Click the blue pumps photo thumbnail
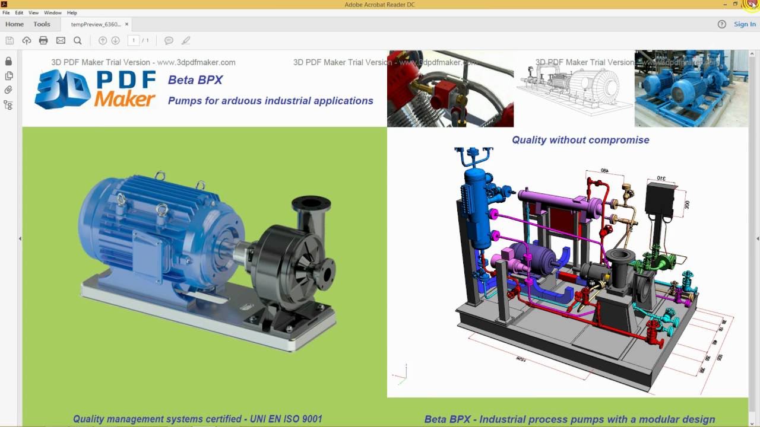 pyautogui.click(x=691, y=88)
